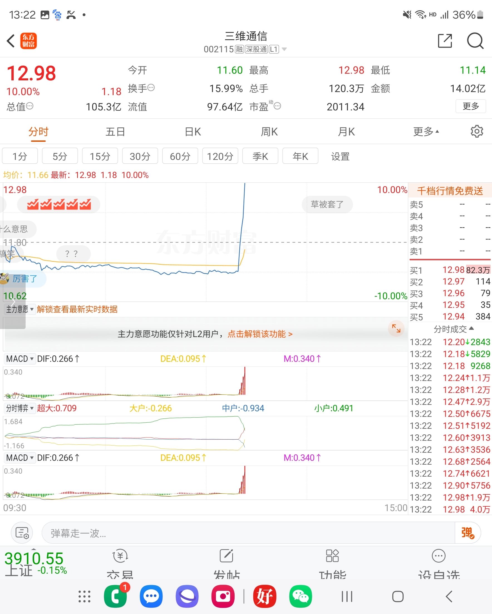
Task: Open 总值 info bubble icon
Action: click(30, 106)
